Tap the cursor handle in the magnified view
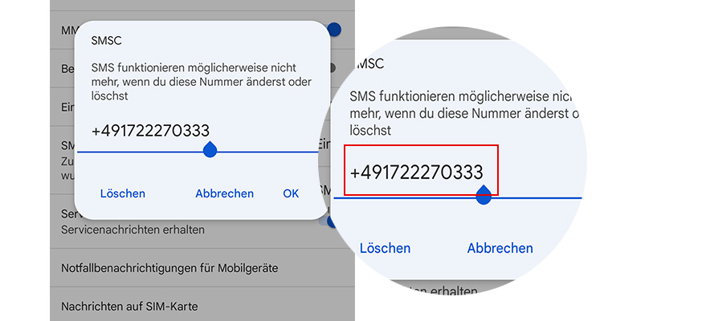The image size is (706, 321). click(484, 194)
